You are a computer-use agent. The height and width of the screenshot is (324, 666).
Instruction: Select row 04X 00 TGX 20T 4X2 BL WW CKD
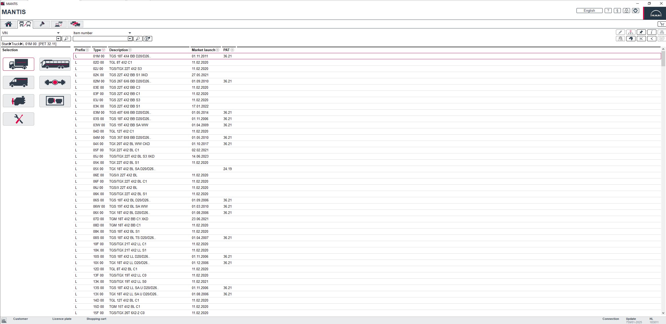click(x=367, y=144)
